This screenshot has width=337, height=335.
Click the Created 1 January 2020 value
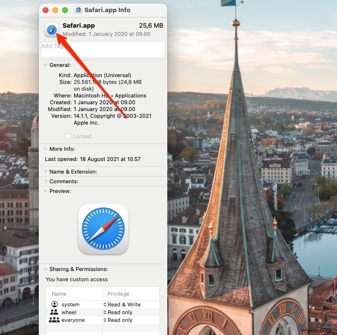(104, 102)
